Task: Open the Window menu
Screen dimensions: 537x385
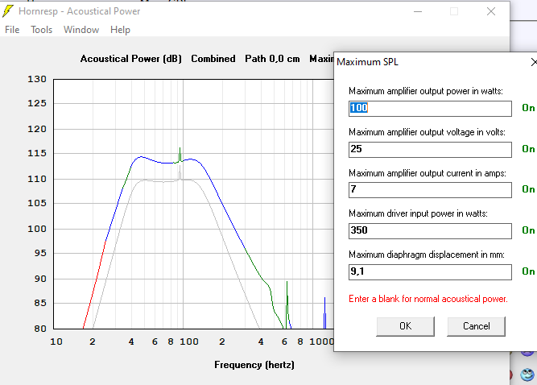Action: pos(81,30)
